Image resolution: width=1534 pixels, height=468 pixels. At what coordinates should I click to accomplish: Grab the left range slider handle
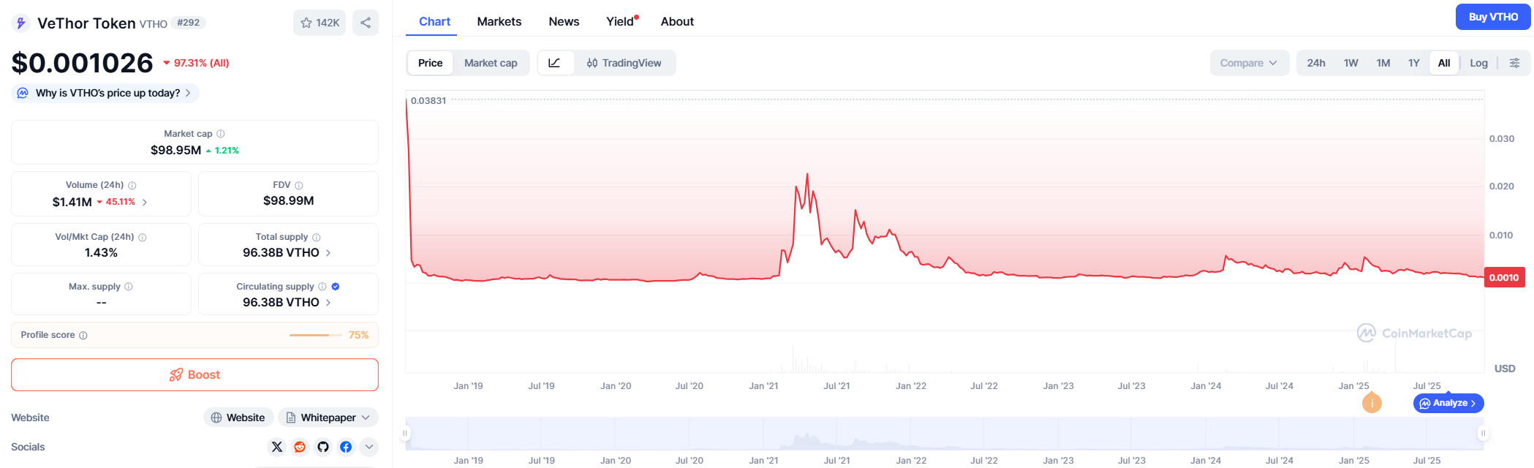pyautogui.click(x=405, y=434)
